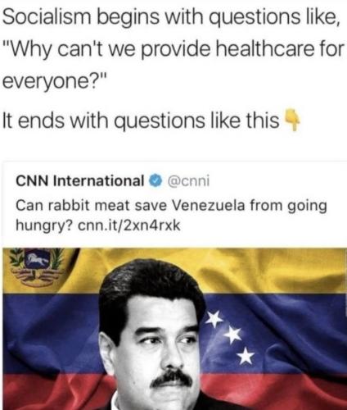Click the 'Socialism begins with questions' line
This screenshot has height=410, width=347.
tap(171, 17)
